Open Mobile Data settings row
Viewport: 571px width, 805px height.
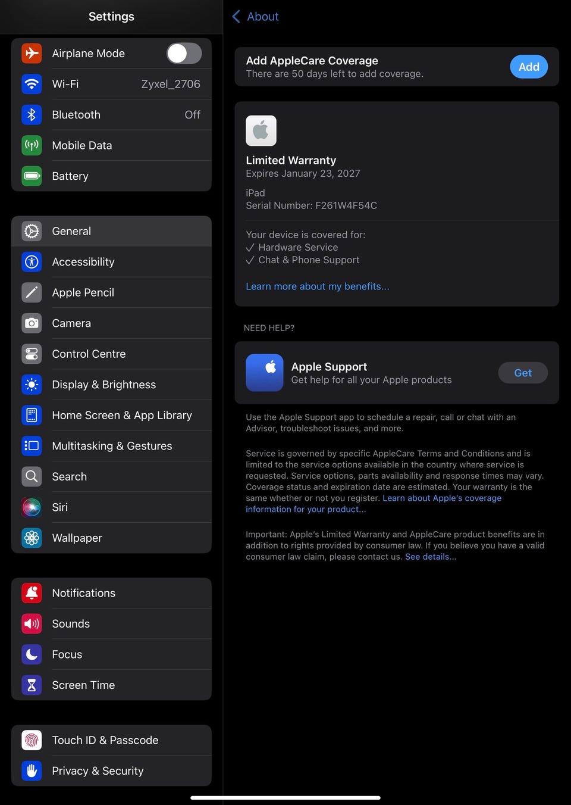coord(111,145)
